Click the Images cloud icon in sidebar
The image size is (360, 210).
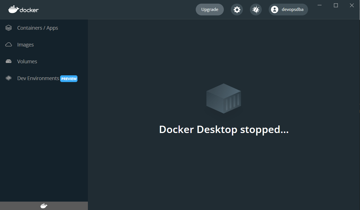pos(9,45)
